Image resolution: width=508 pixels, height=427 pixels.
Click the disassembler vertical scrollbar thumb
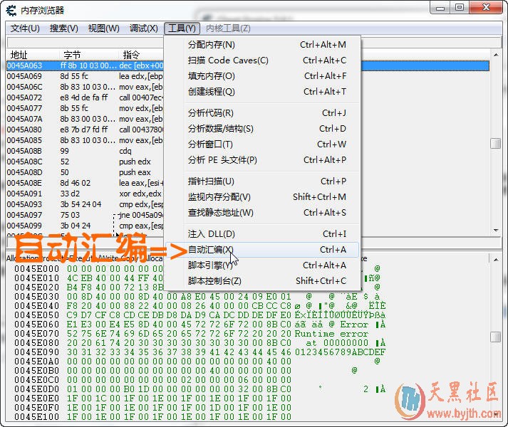pos(495,143)
